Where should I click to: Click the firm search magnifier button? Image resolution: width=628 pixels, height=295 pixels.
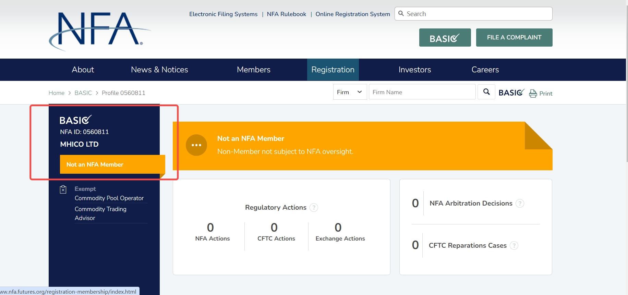(x=486, y=92)
